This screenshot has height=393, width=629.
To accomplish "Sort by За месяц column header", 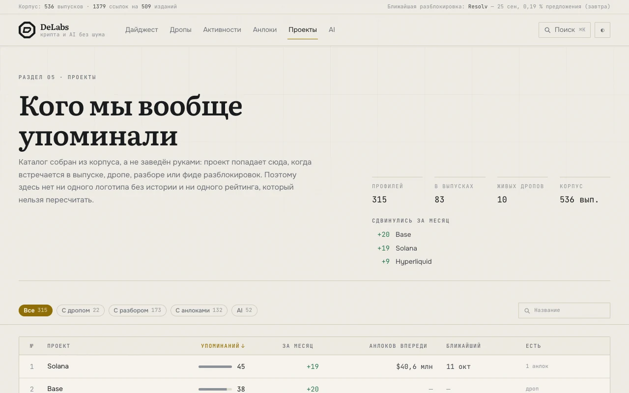I will click(x=298, y=346).
